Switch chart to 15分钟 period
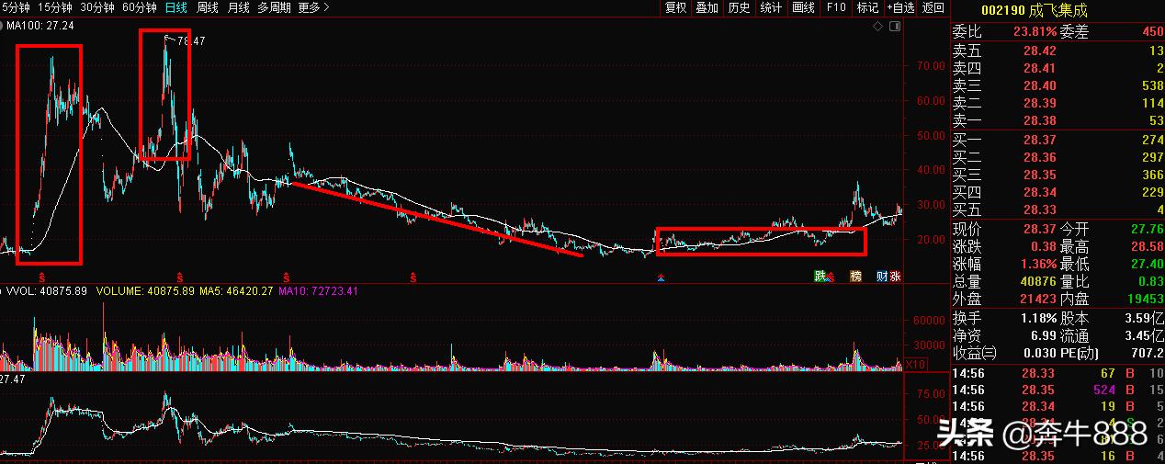1165x464 pixels. coord(55,7)
